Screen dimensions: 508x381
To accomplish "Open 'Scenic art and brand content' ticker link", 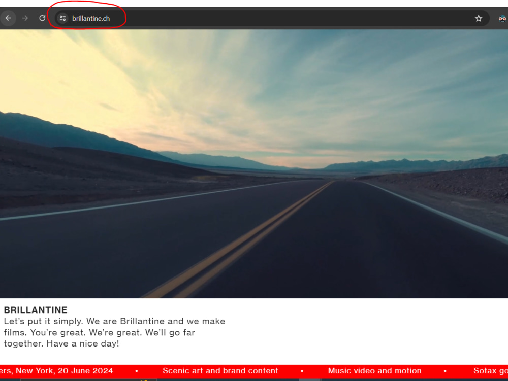I will (x=220, y=371).
